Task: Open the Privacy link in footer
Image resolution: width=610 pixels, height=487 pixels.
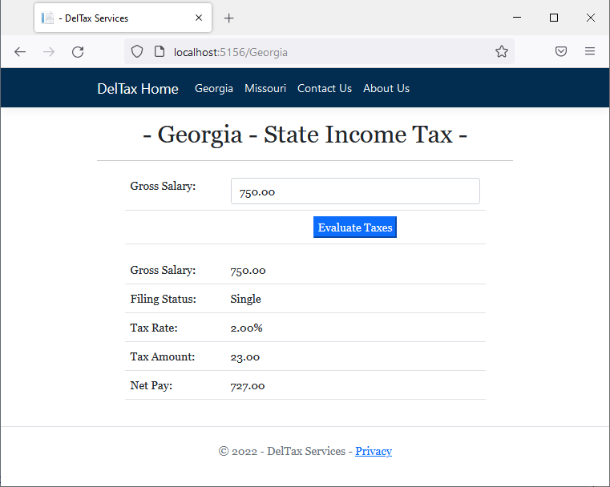Action: [373, 451]
